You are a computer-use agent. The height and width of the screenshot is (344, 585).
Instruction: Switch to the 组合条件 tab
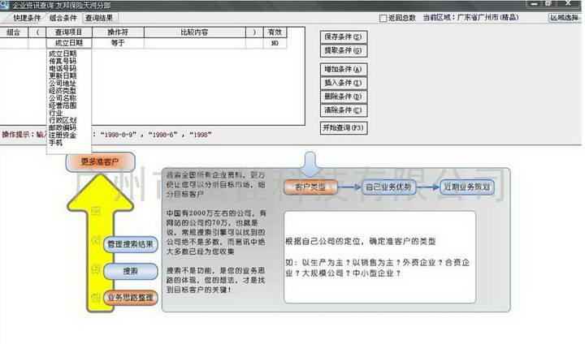point(63,18)
